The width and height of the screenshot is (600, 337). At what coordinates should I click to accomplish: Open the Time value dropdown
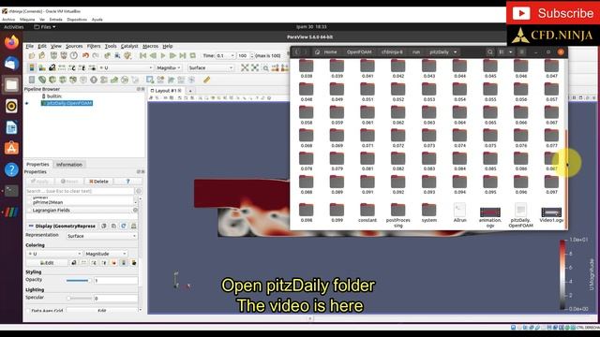[x=225, y=56]
